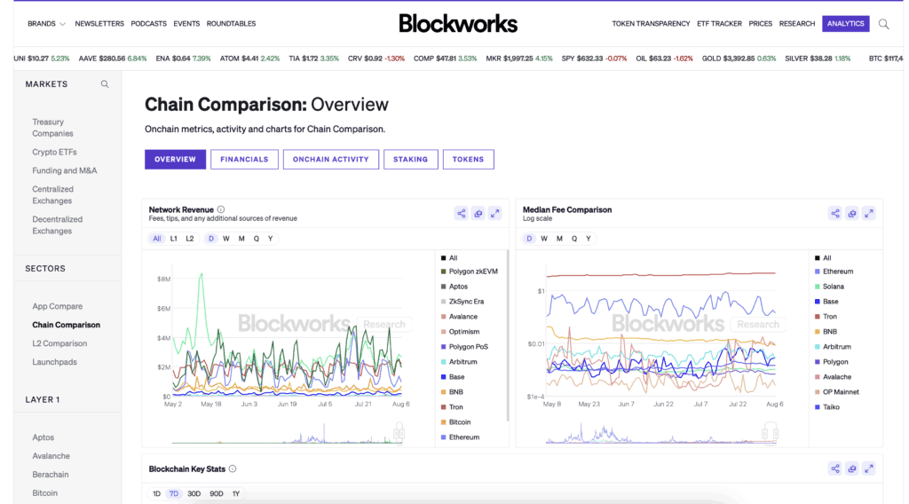909x504 pixels.
Task: Filter Network Revenue to L2 chains
Action: pos(190,239)
